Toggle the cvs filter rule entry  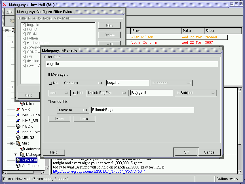point(27,56)
